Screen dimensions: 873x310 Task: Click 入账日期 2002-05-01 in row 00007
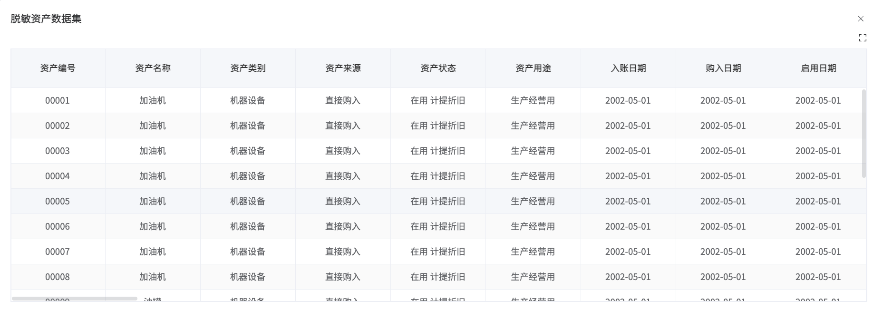(x=628, y=252)
